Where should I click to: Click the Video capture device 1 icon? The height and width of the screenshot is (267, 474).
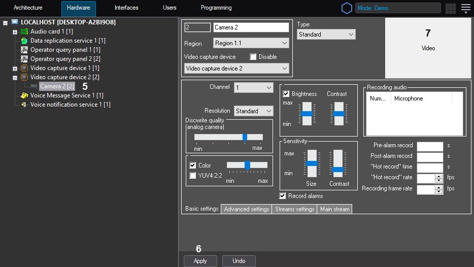[x=24, y=68]
